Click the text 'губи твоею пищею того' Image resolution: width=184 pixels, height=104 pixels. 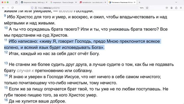pyautogui.click(x=28, y=95)
